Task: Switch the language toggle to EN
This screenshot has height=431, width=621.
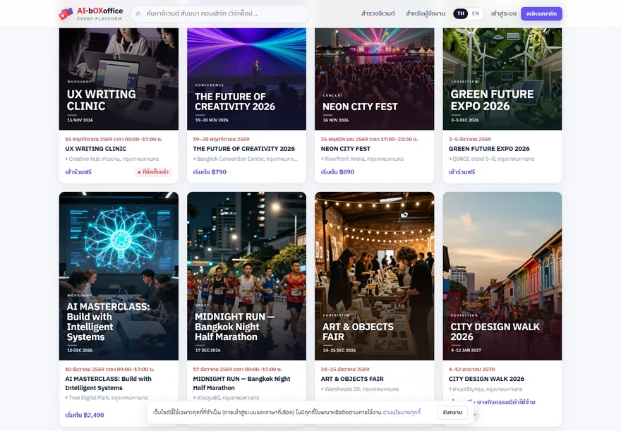Action: pos(475,13)
